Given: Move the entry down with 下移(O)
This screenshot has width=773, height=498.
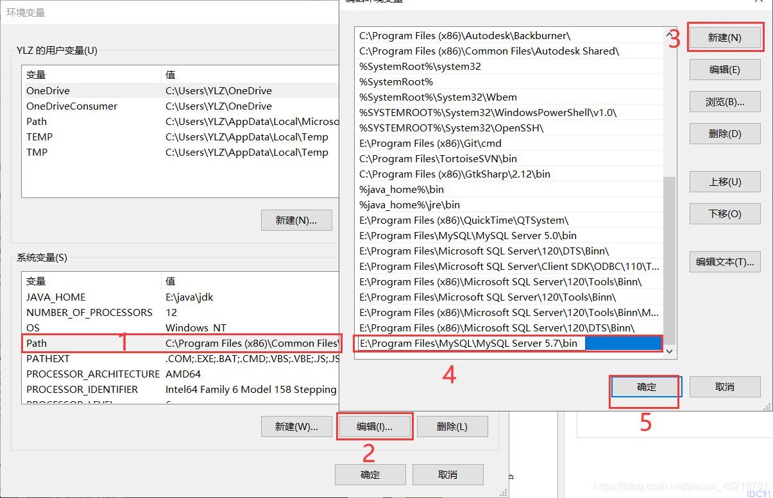Looking at the screenshot, I should [725, 214].
